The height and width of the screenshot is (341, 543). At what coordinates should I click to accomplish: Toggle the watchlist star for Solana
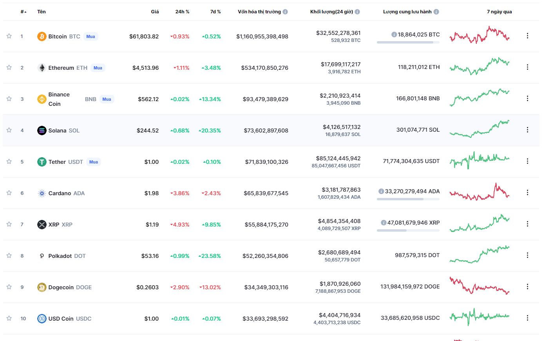(x=9, y=130)
